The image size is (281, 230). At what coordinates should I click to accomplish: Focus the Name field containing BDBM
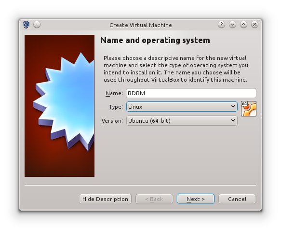[191, 93]
